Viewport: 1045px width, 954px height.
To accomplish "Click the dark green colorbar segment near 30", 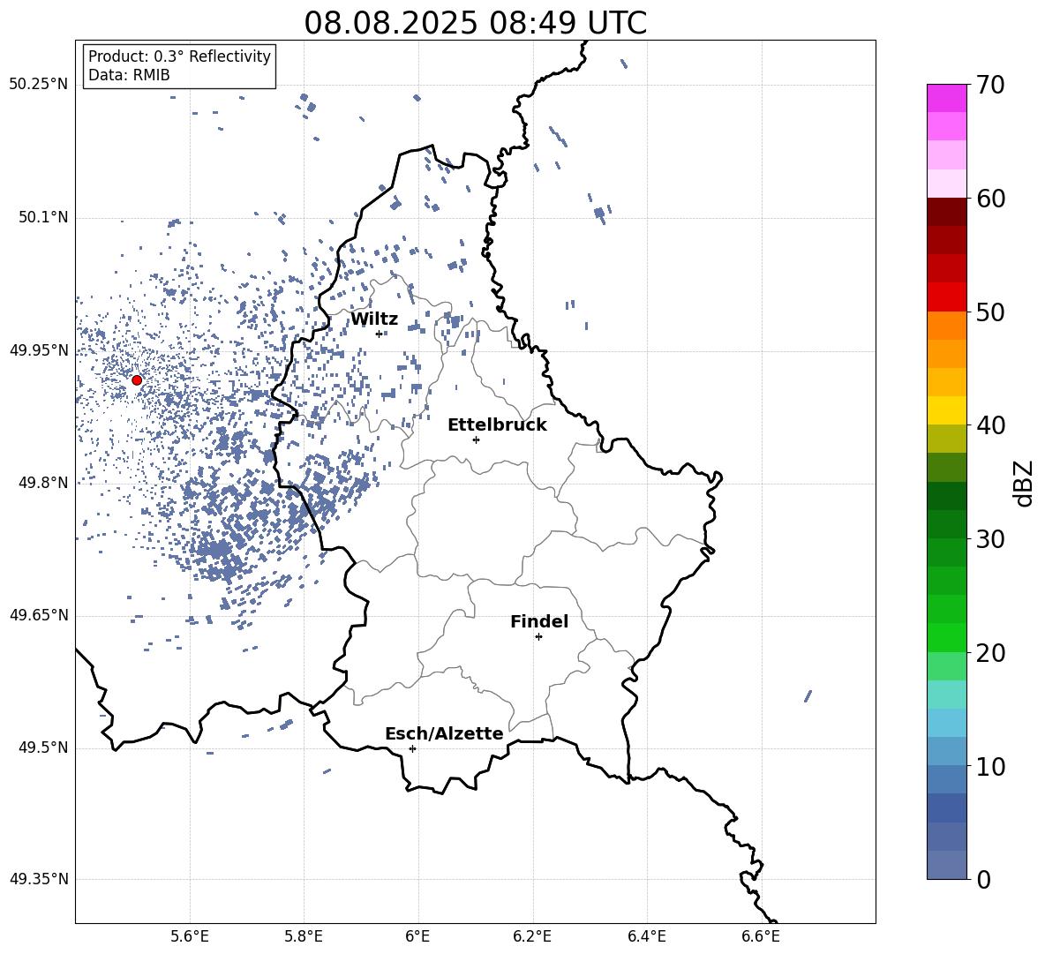I will (x=947, y=523).
